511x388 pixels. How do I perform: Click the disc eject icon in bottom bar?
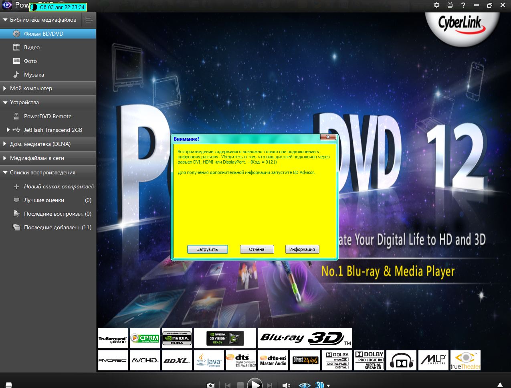pyautogui.click(x=9, y=385)
